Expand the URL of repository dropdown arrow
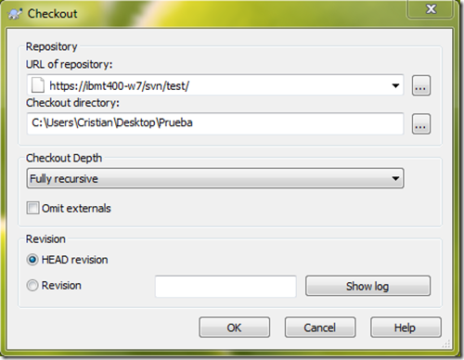Viewport: 464px width, 360px height. [x=395, y=85]
